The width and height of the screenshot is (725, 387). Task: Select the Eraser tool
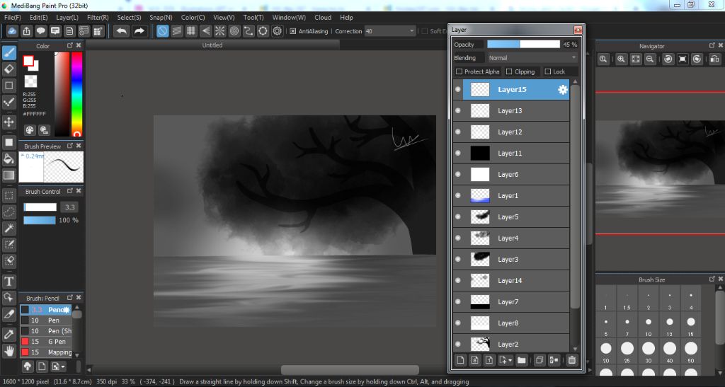click(x=8, y=69)
